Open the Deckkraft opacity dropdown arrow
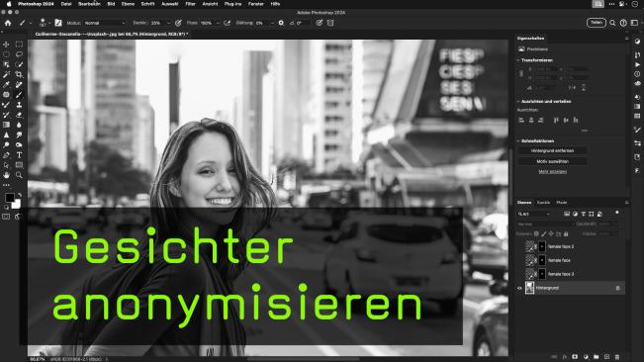644x362 pixels. point(168,23)
